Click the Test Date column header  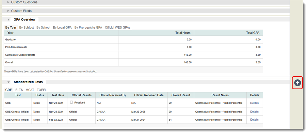pos(58,95)
